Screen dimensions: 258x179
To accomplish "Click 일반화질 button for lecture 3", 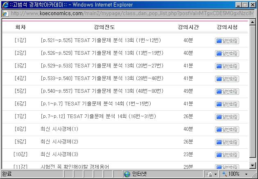I will coord(227,66).
